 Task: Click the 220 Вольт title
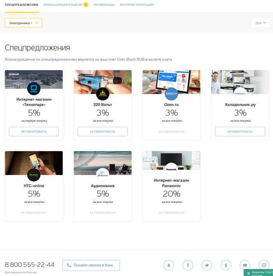coord(103,105)
